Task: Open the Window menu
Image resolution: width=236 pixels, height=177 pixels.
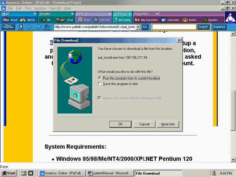Action: (x=40, y=8)
